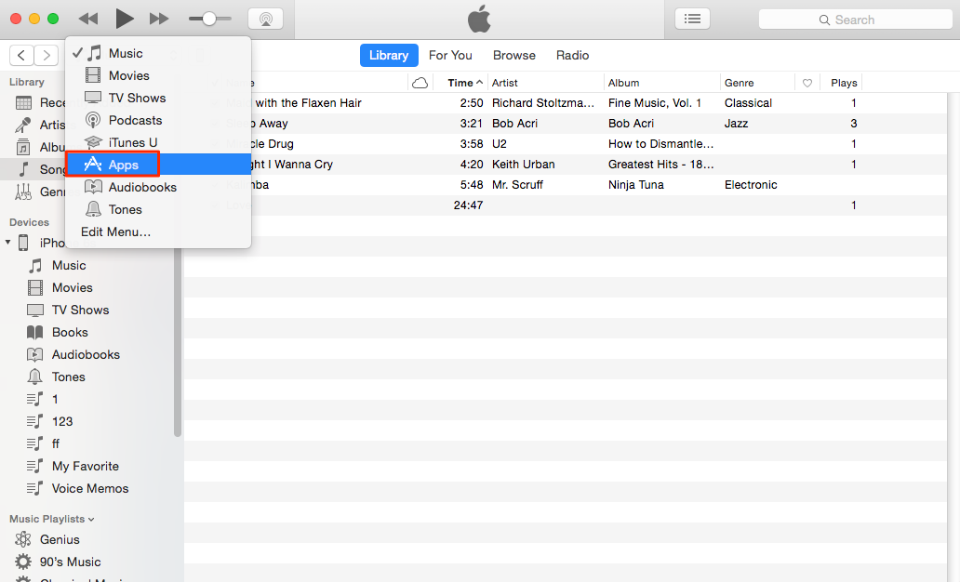
Task: Click the Artists microphone icon in Library
Action: point(23,125)
